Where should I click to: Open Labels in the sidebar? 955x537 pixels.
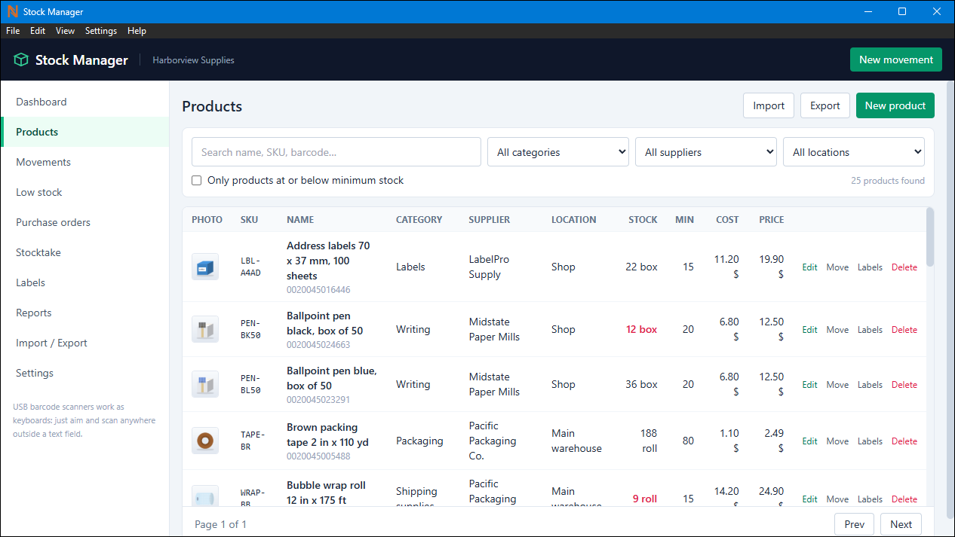84,282
